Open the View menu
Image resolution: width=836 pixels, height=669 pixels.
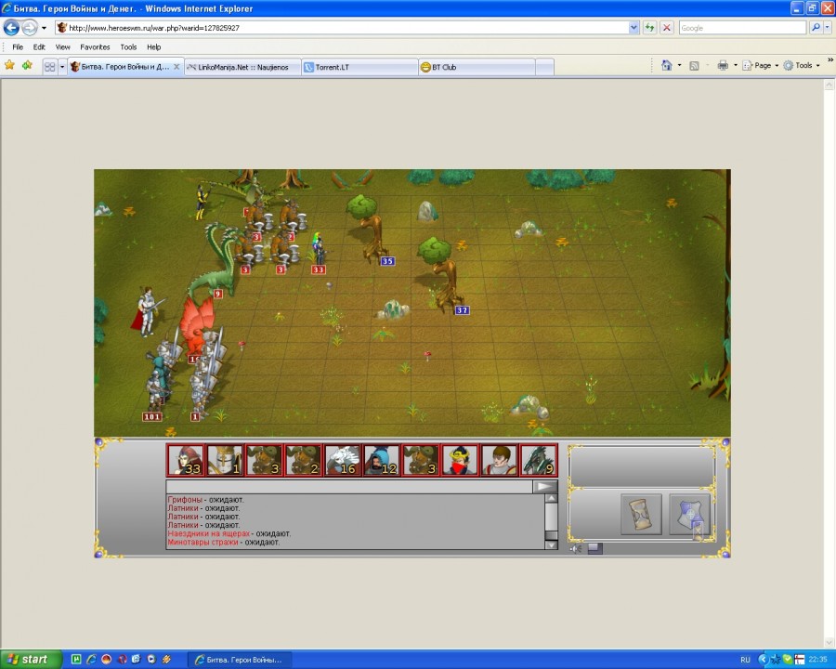pos(63,47)
